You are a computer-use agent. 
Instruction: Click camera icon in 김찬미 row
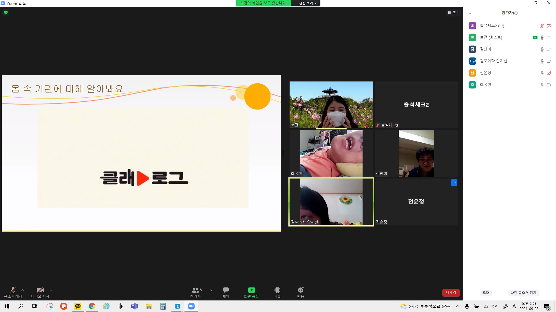click(549, 49)
